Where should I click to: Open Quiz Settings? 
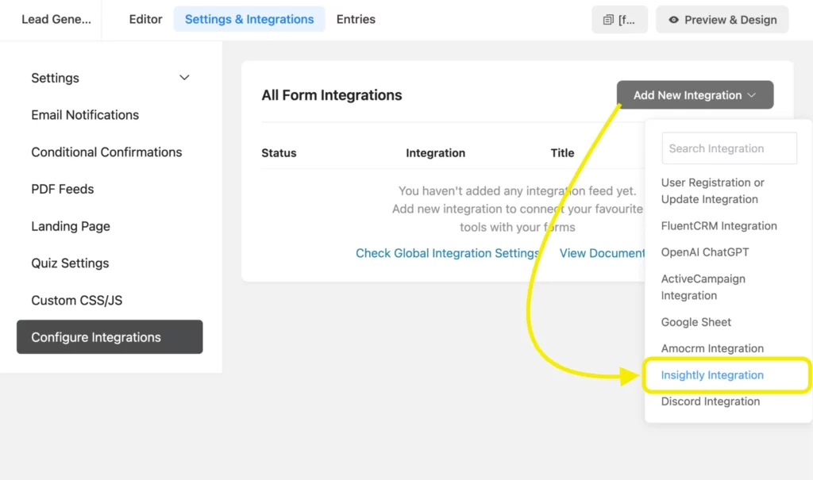68,263
